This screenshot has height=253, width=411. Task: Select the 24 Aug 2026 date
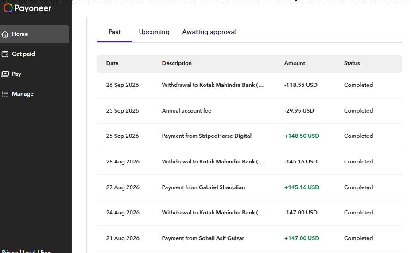pos(123,212)
